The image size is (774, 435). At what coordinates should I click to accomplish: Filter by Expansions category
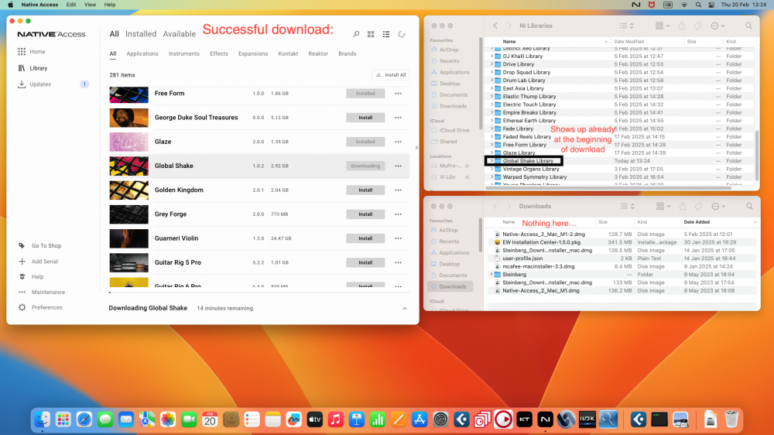253,54
